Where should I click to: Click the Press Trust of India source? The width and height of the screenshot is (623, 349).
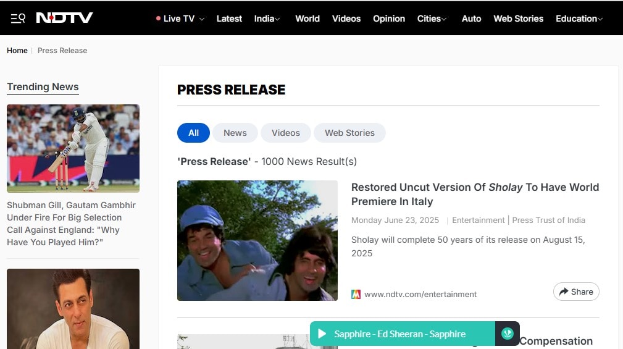(549, 221)
